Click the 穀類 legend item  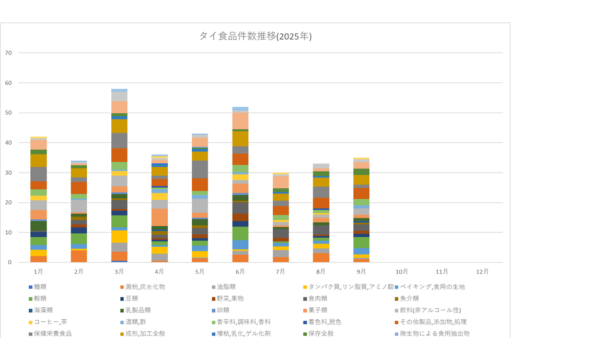(x=40, y=298)
